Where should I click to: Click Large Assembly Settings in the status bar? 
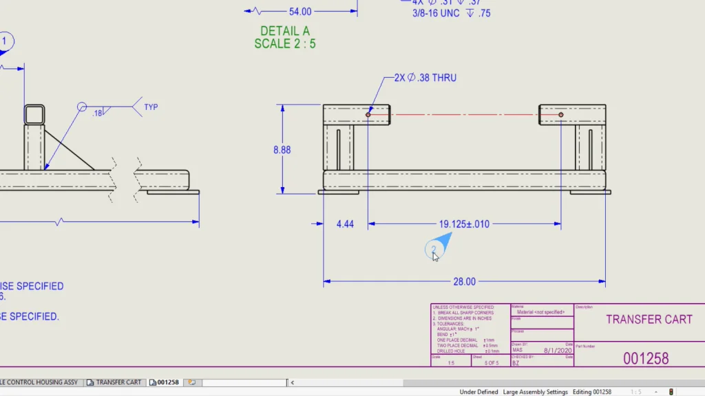click(535, 392)
